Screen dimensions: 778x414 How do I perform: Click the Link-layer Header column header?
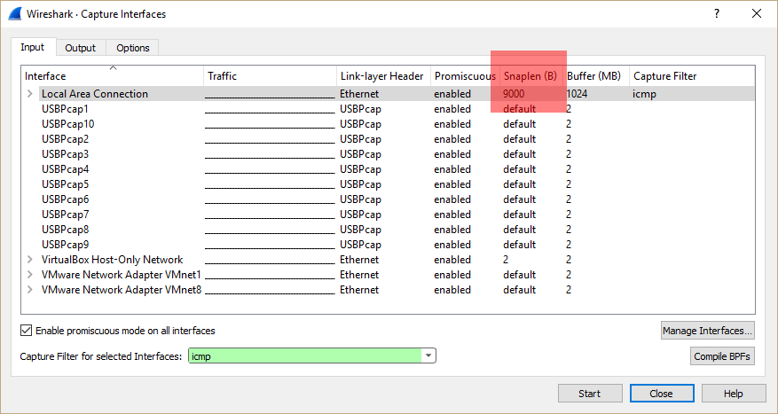[383, 76]
